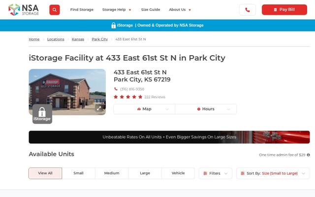Click the clock icon next to Hours
Screen dimensions: 315x197
[199, 109]
